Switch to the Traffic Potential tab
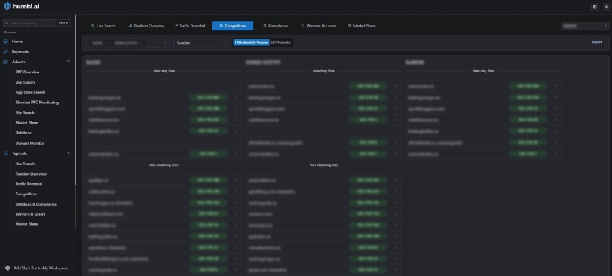Image resolution: width=612 pixels, height=276 pixels. click(x=189, y=26)
